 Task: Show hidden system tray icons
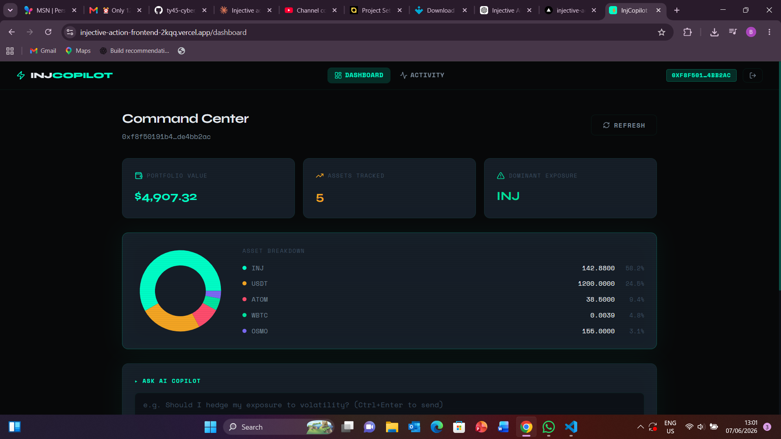[x=640, y=427]
